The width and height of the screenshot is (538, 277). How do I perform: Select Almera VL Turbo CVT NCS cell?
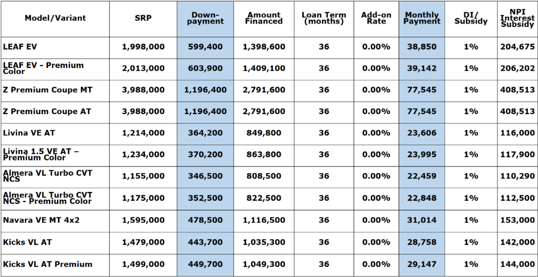(48, 176)
